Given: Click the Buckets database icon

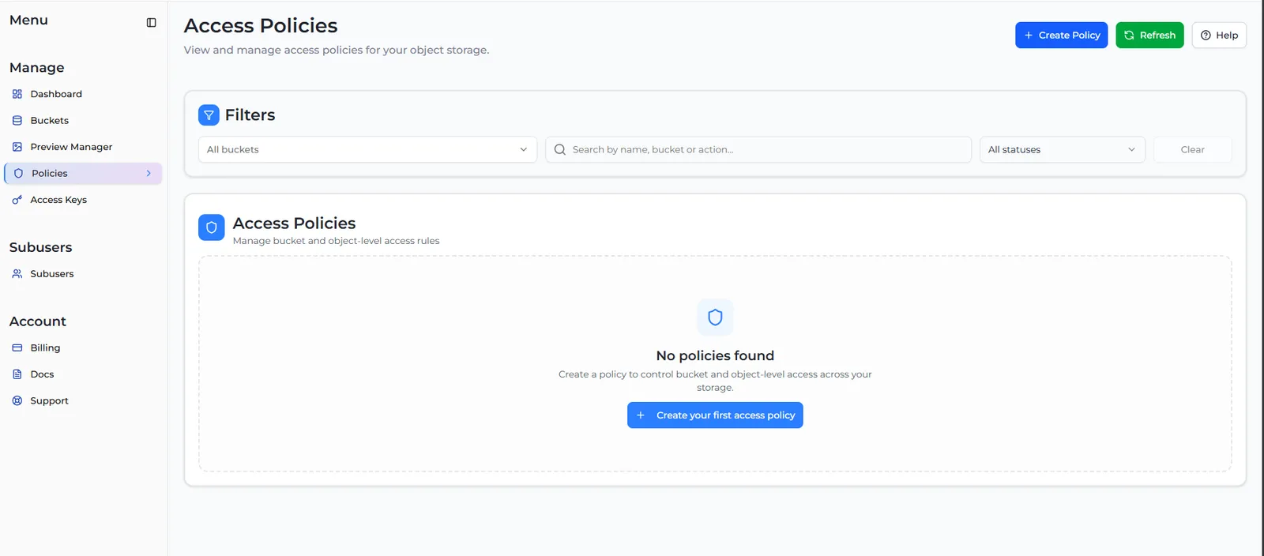Looking at the screenshot, I should pyautogui.click(x=17, y=120).
